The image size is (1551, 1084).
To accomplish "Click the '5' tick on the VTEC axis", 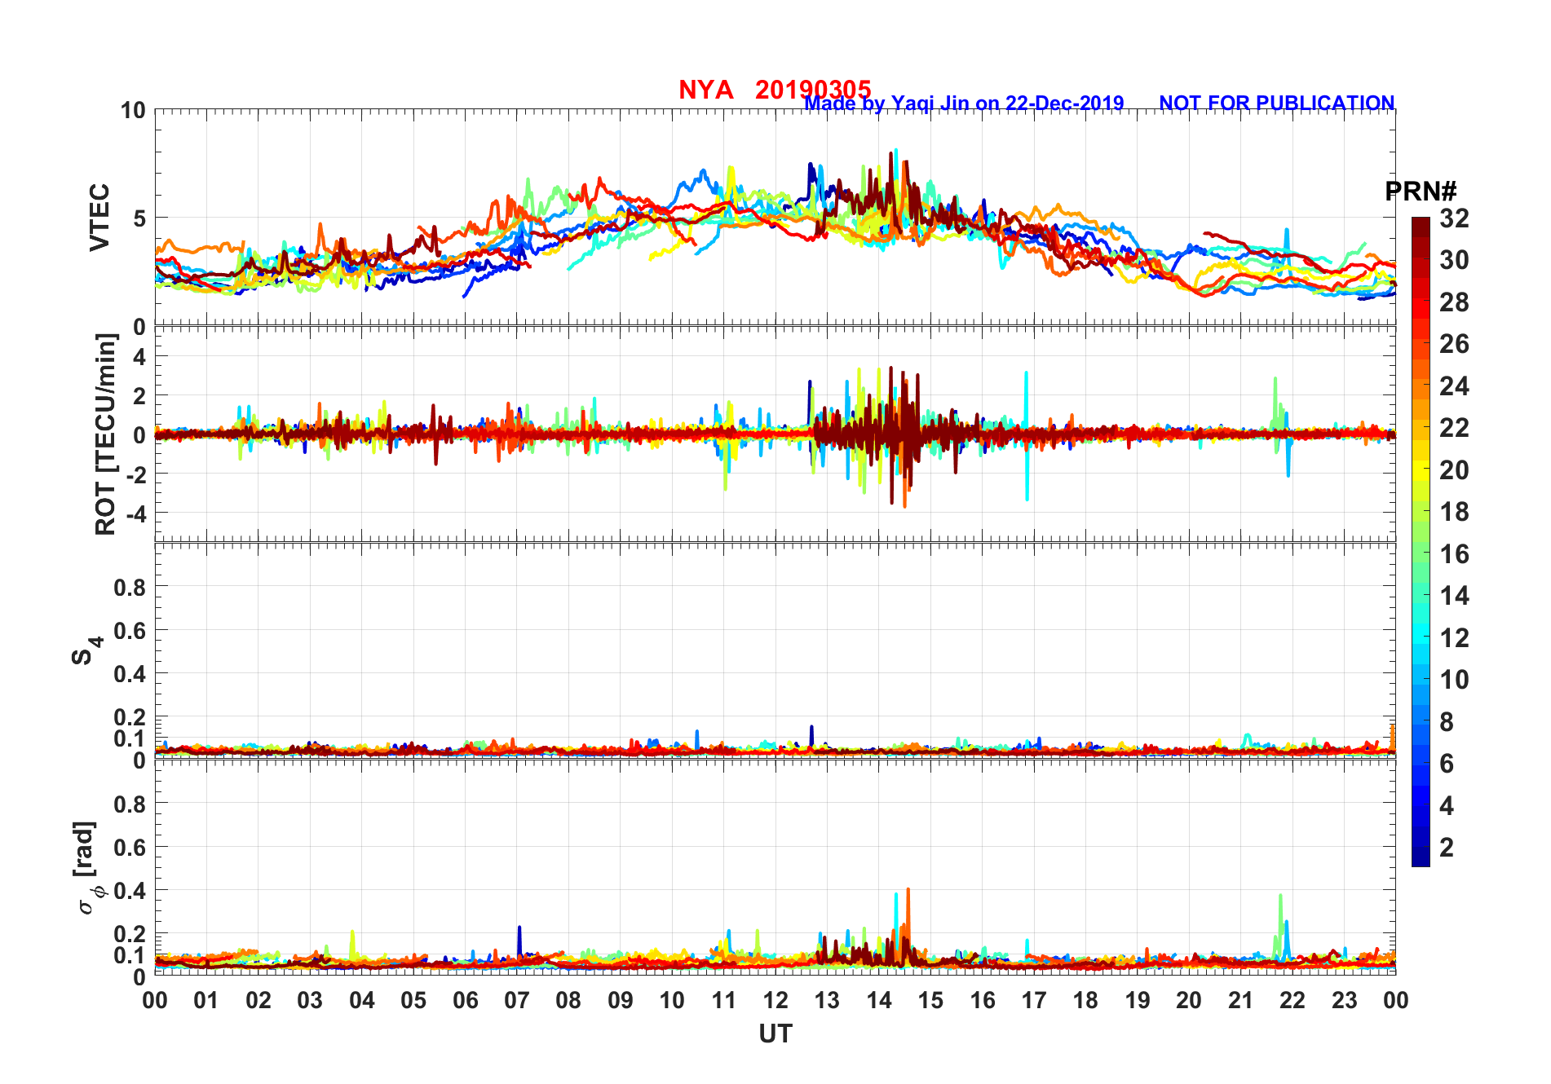I will tap(139, 218).
